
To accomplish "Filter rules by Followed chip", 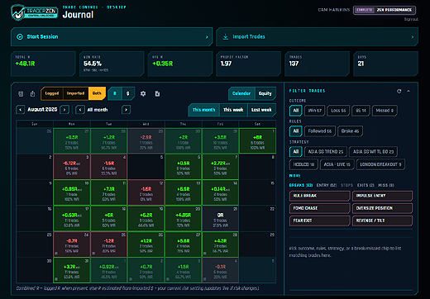I will click(320, 131).
